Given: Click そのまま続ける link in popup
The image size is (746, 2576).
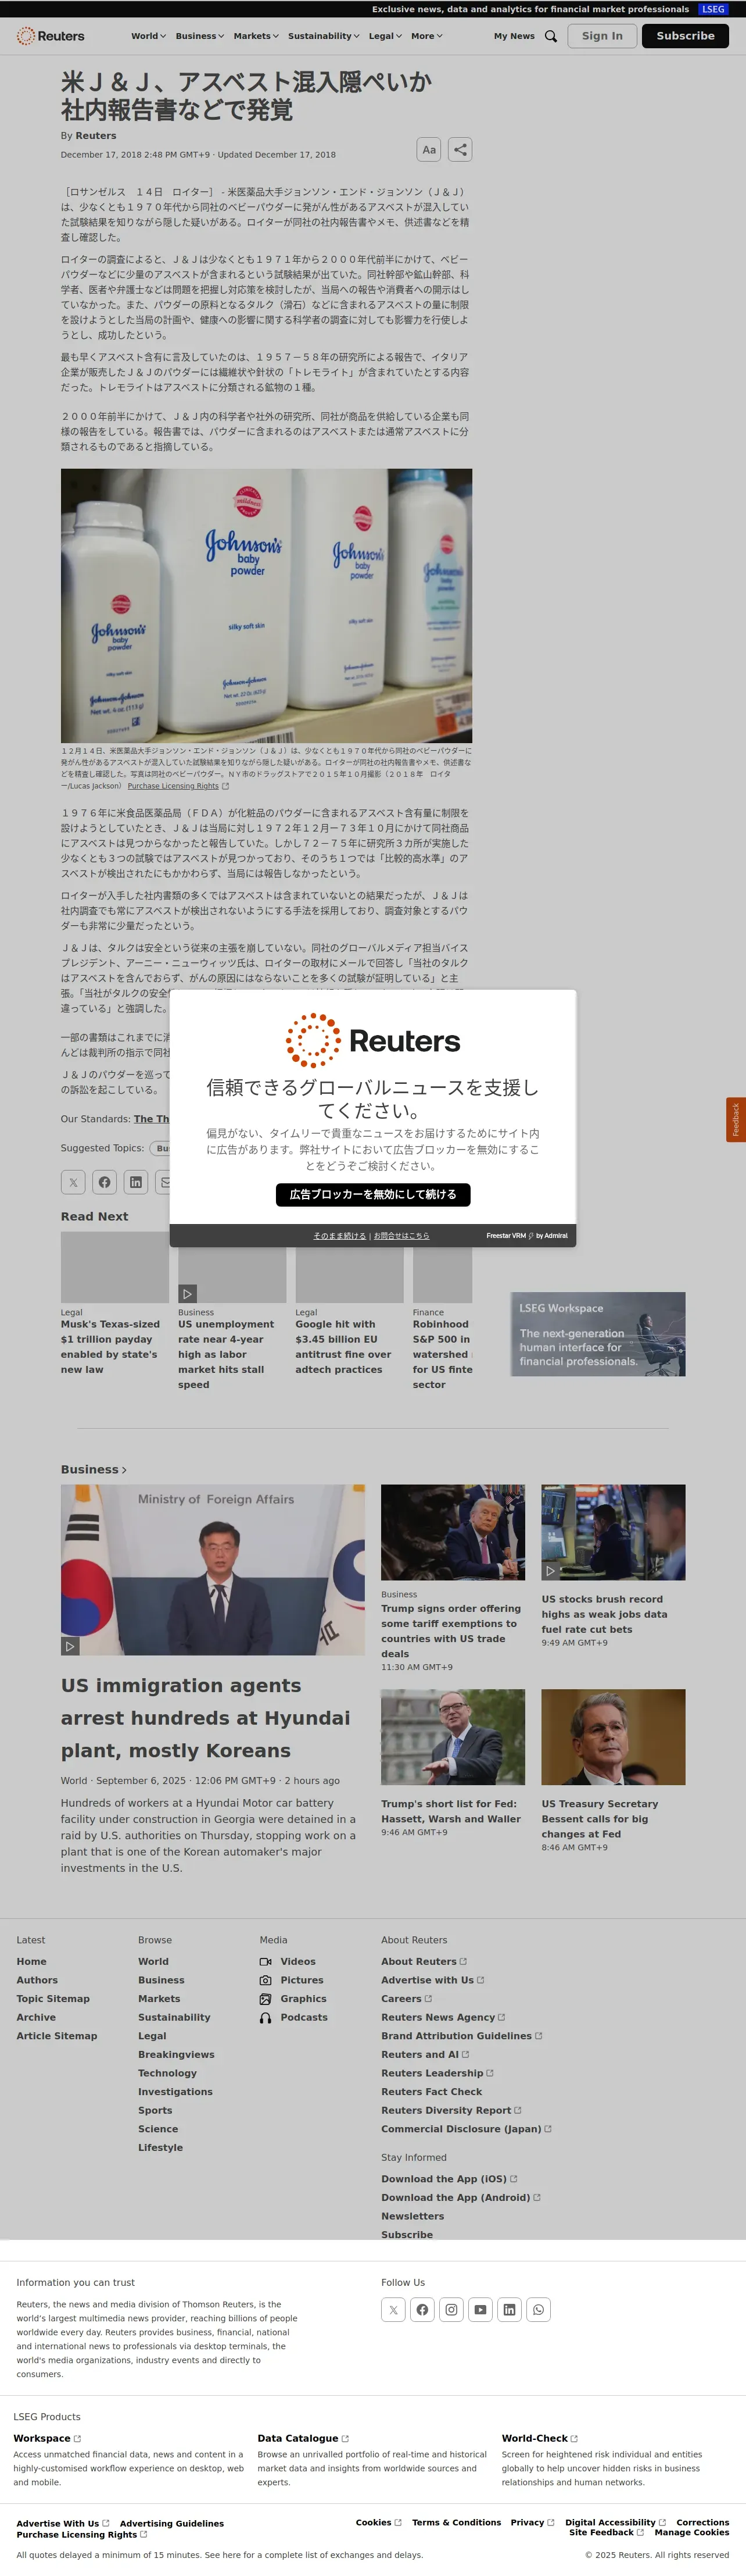Looking at the screenshot, I should 339,1236.
